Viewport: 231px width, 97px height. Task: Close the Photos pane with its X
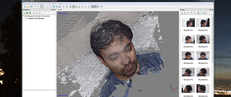212,10
